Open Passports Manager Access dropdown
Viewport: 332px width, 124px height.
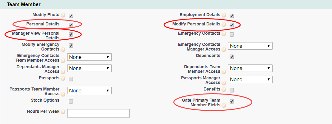pos(250,79)
